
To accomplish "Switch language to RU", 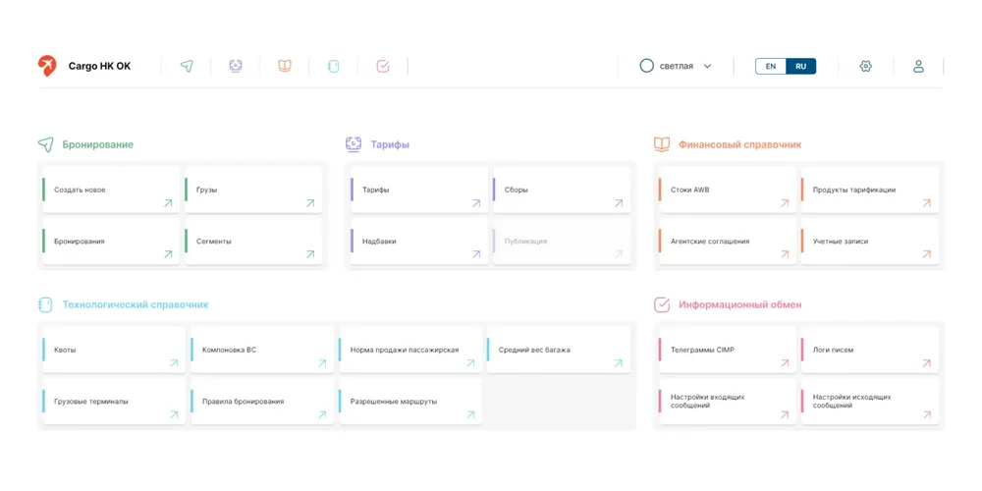I will pyautogui.click(x=801, y=66).
